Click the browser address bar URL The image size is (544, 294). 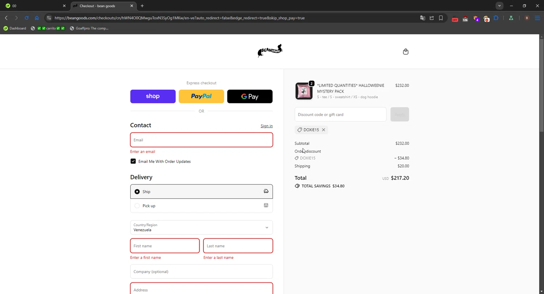(x=180, y=18)
